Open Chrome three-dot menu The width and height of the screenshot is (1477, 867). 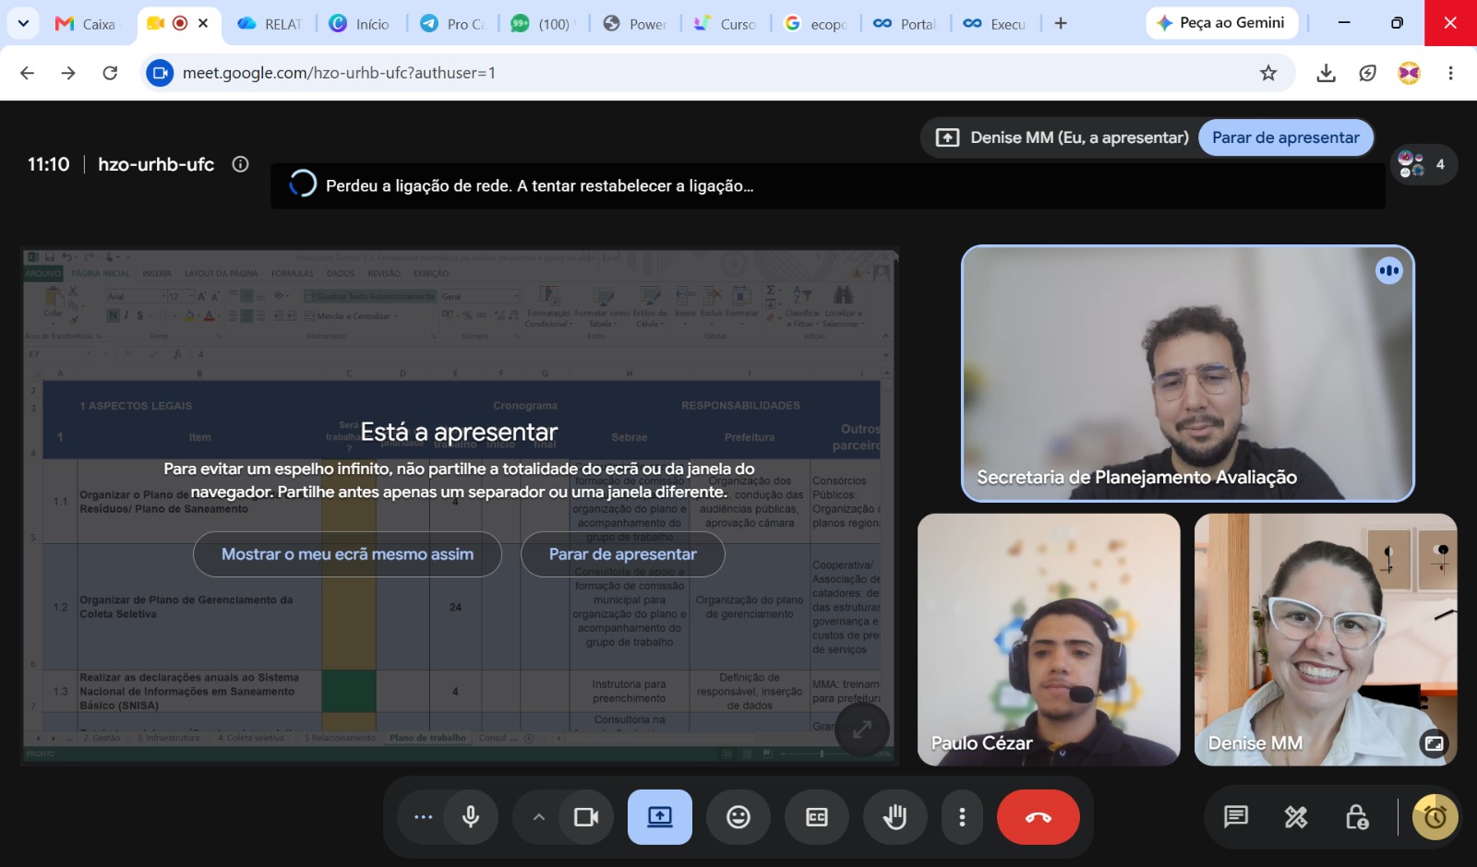tap(1450, 73)
